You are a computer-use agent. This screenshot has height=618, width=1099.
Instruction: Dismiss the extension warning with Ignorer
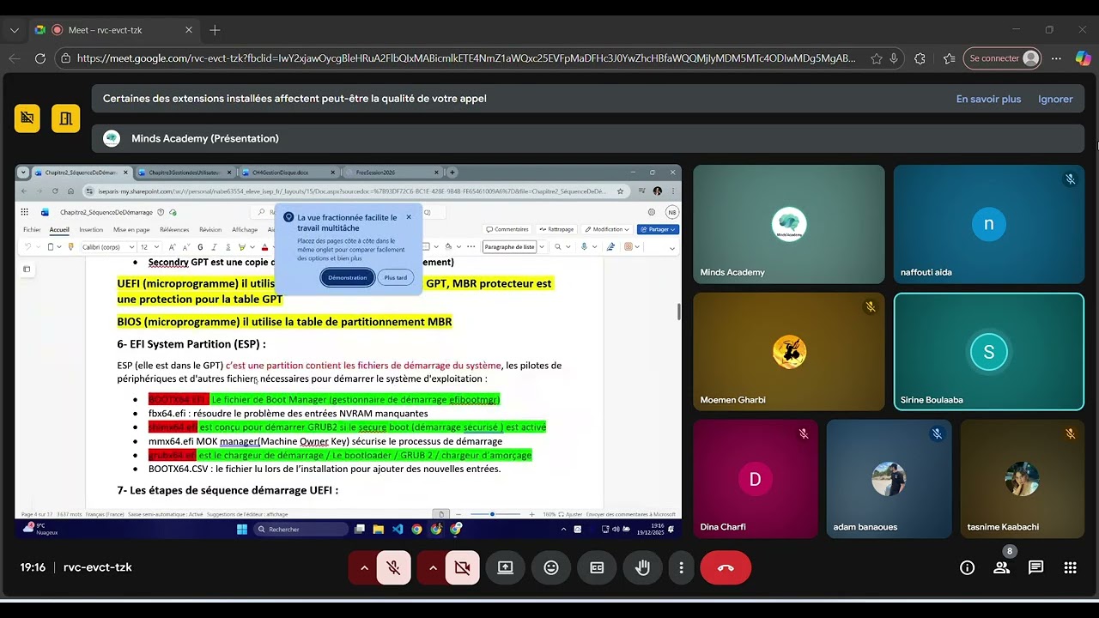coord(1055,99)
